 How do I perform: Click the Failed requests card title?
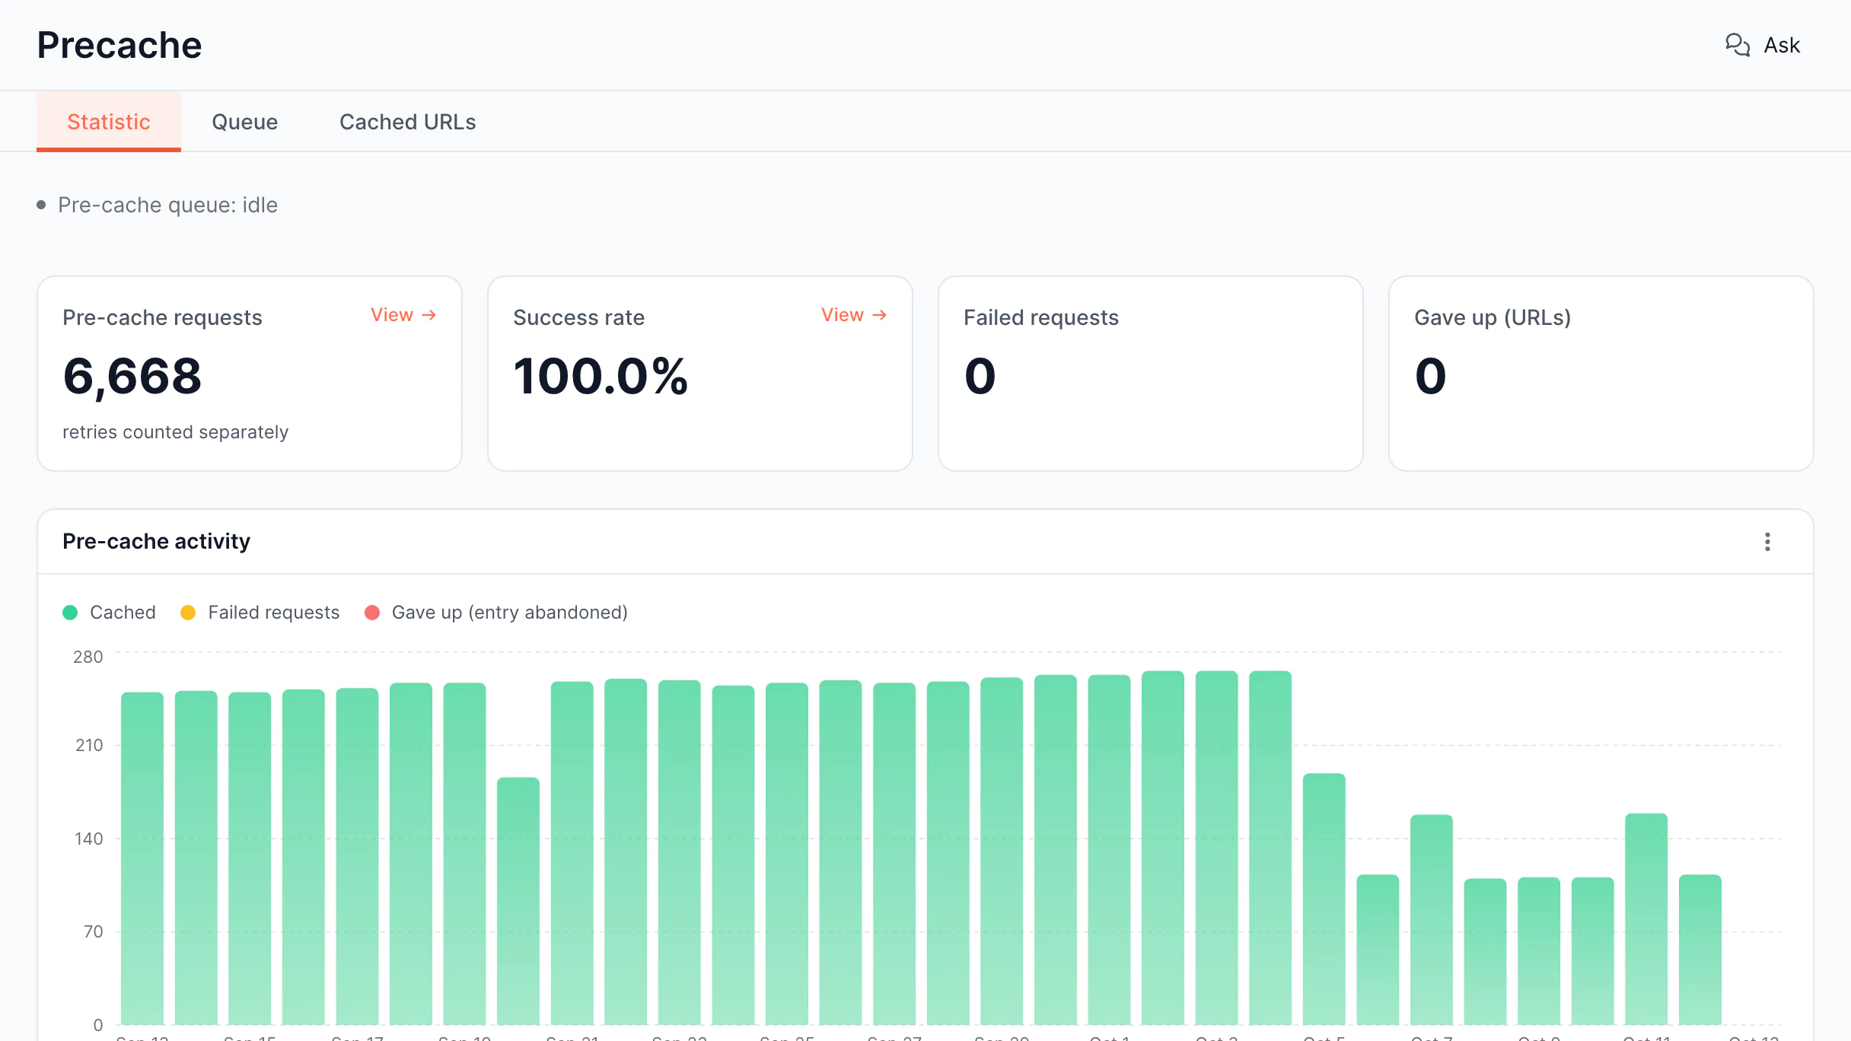coord(1041,317)
